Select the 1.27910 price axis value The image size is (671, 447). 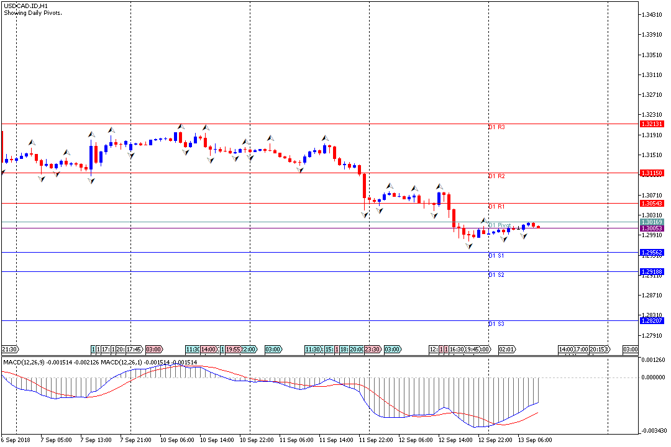tap(652, 335)
